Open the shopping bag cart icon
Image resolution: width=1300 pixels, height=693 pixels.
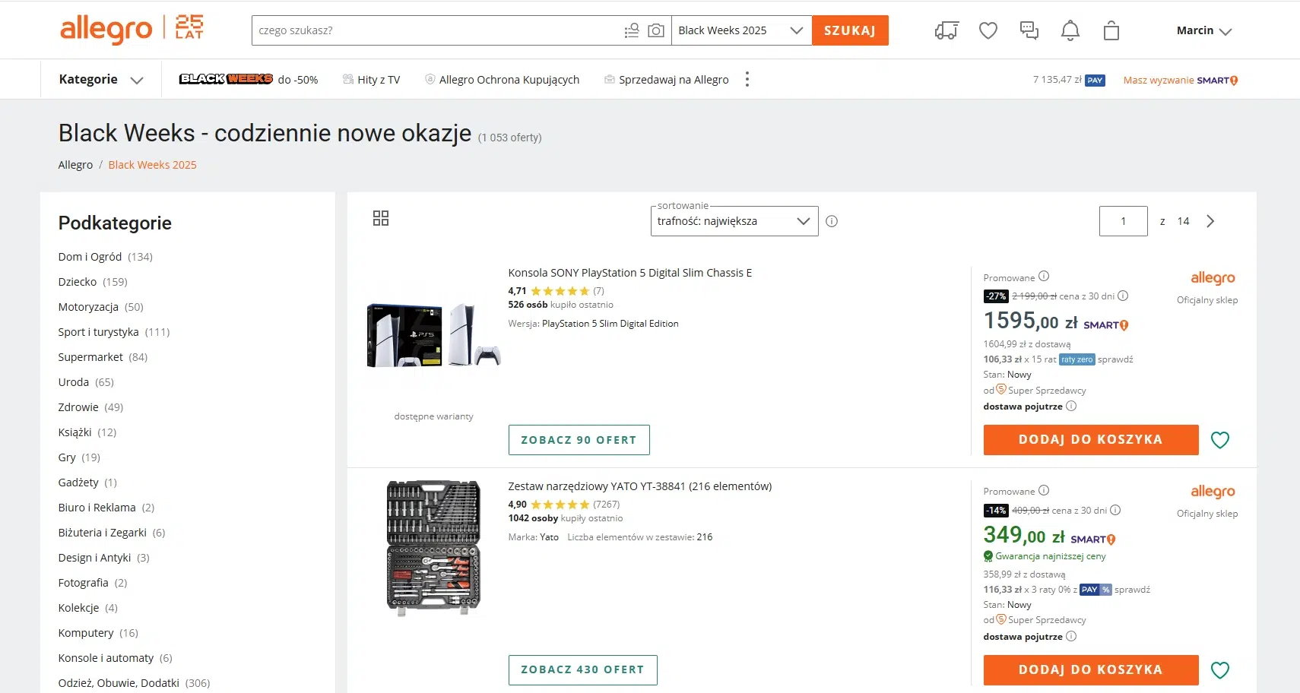[x=1111, y=30]
